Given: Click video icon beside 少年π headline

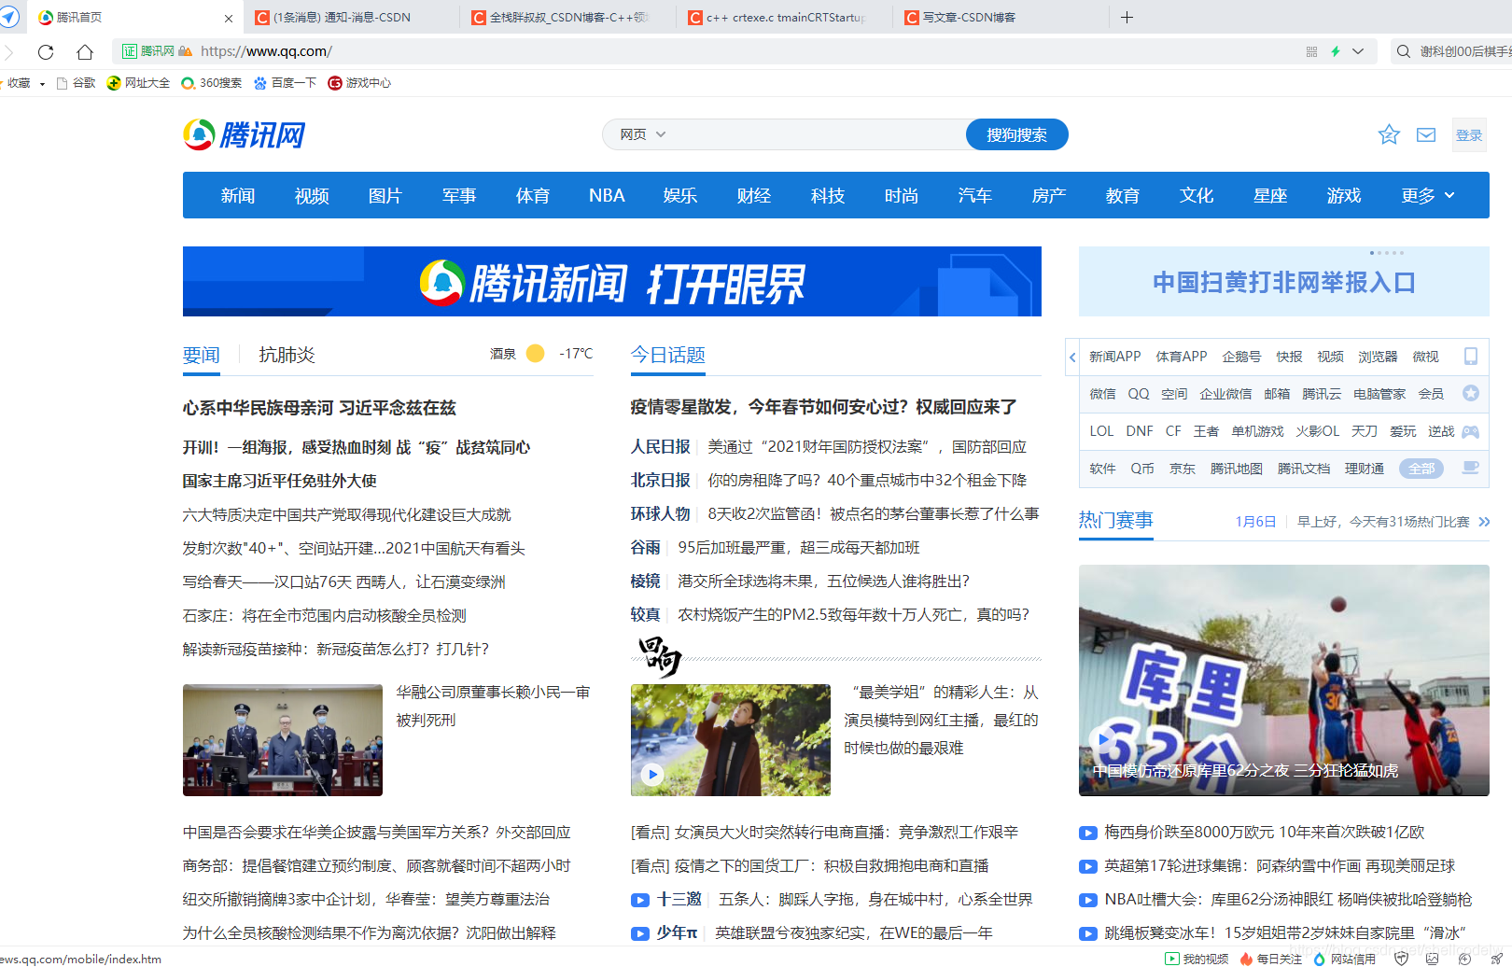Looking at the screenshot, I should click(640, 933).
